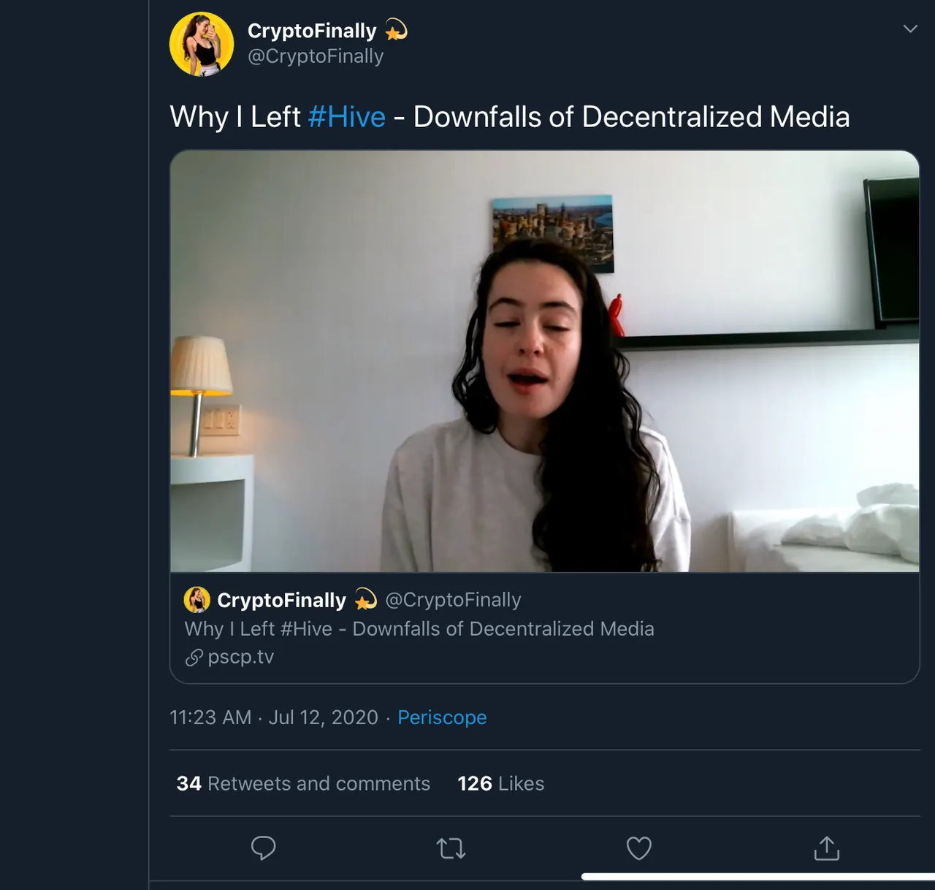Click the Periscope source link
935x890 pixels.
tap(442, 718)
